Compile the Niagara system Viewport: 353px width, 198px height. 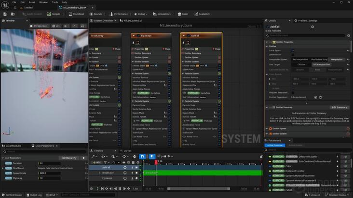(54, 14)
